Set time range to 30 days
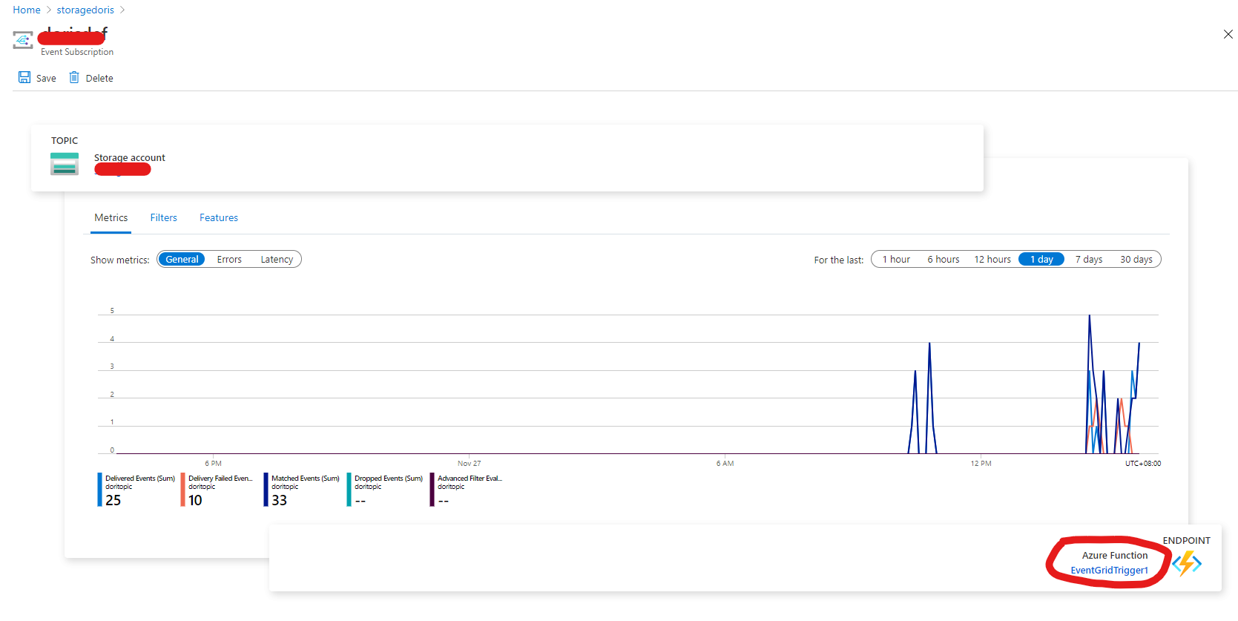1238x621 pixels. [x=1136, y=259]
